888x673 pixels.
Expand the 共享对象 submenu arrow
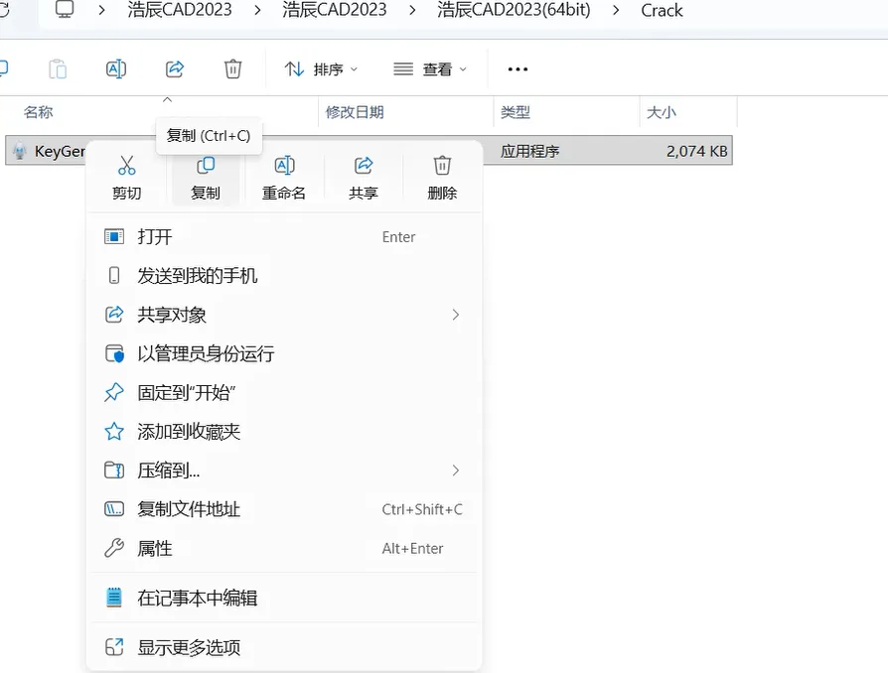click(456, 315)
